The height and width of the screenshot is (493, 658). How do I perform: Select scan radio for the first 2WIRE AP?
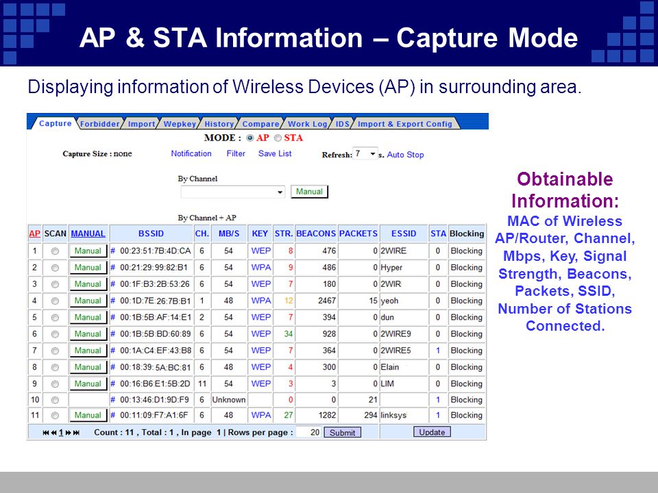coord(55,251)
